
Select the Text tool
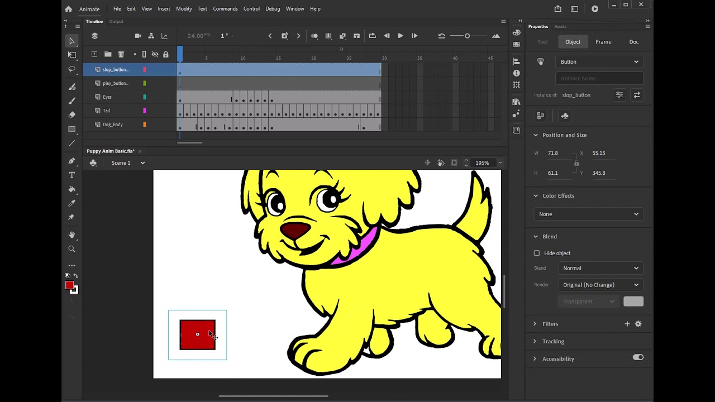pos(71,175)
